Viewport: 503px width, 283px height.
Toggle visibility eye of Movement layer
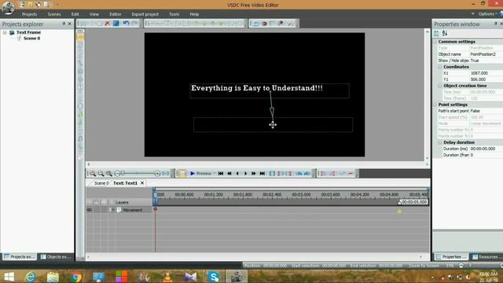click(90, 210)
